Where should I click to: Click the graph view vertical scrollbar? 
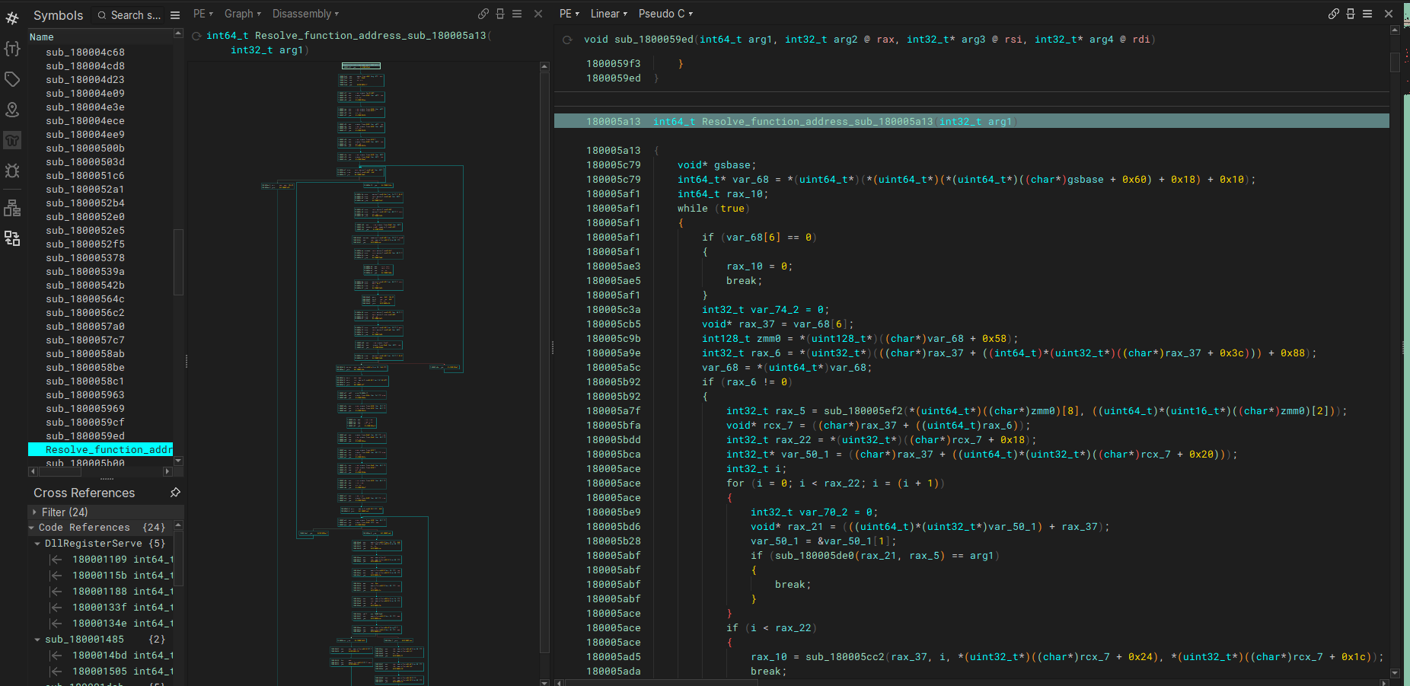coord(544,362)
